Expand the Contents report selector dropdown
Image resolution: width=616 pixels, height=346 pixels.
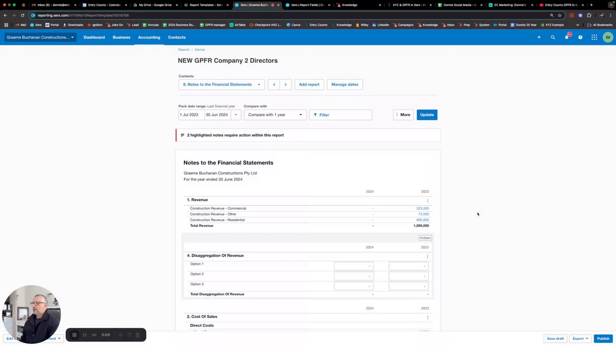point(221,85)
